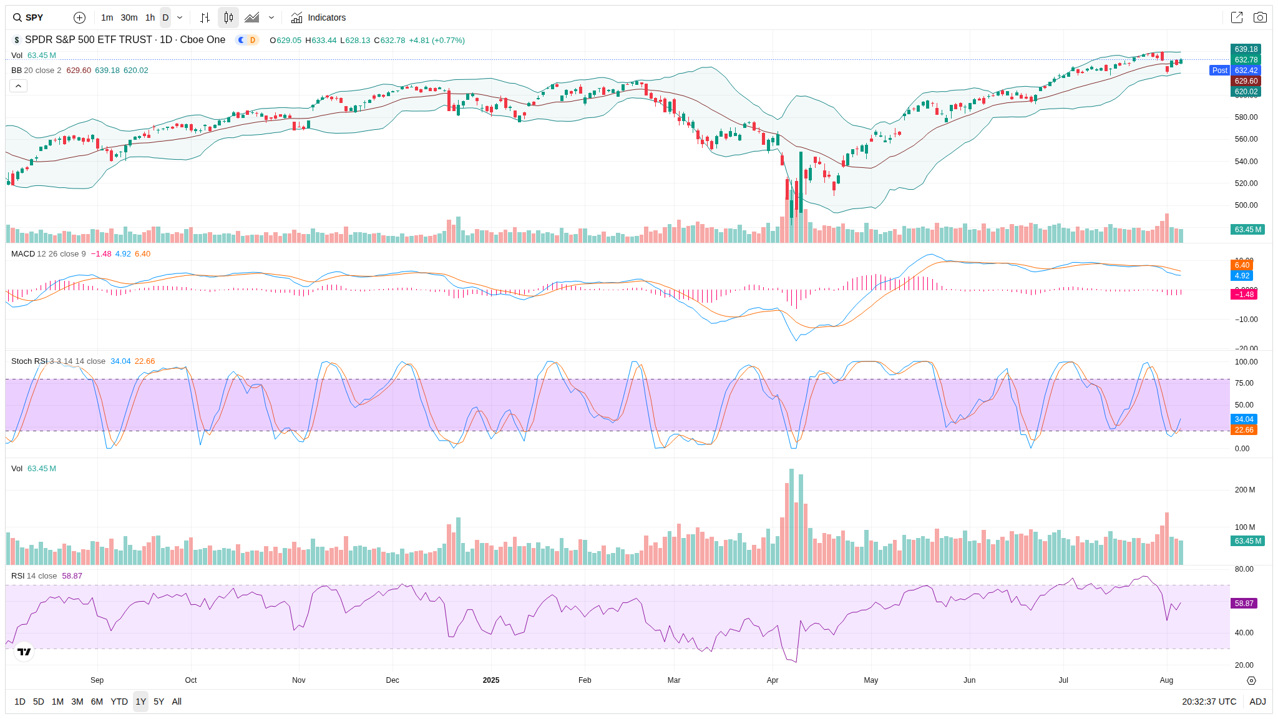Select the candlestick chart style icon
The image size is (1278, 719).
228,17
